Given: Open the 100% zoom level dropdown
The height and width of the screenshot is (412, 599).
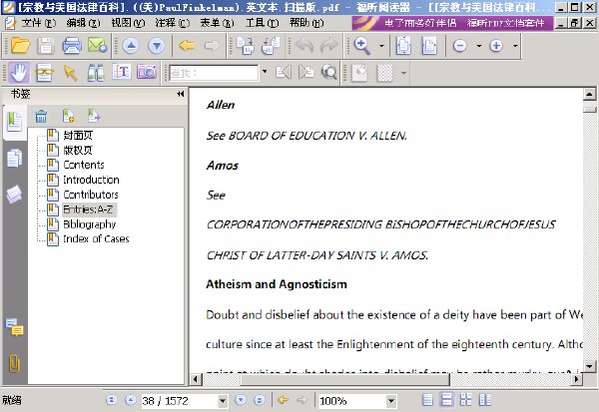Looking at the screenshot, I should (x=390, y=401).
